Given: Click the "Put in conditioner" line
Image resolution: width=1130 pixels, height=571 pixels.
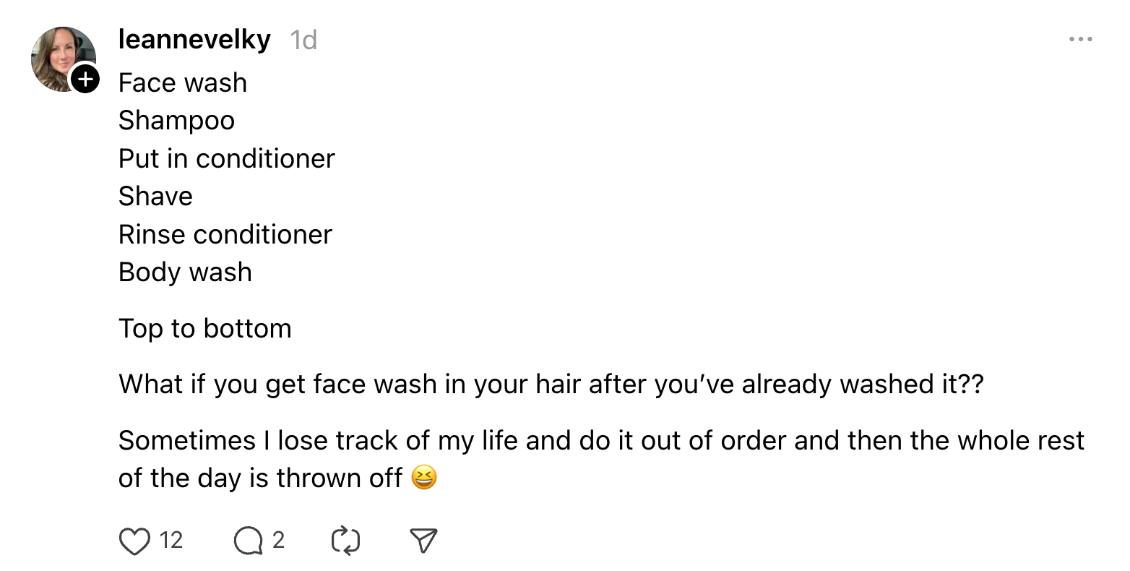Looking at the screenshot, I should (x=226, y=159).
